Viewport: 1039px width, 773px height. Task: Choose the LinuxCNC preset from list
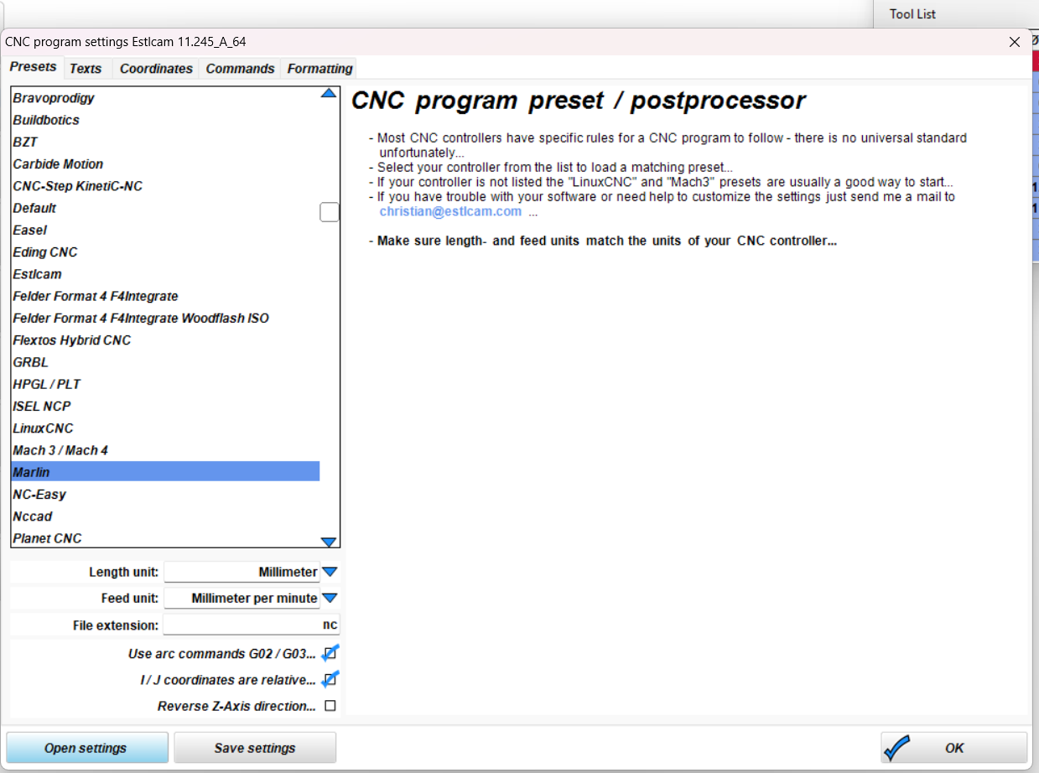tap(44, 428)
